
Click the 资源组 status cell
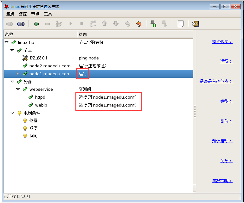point(85,89)
